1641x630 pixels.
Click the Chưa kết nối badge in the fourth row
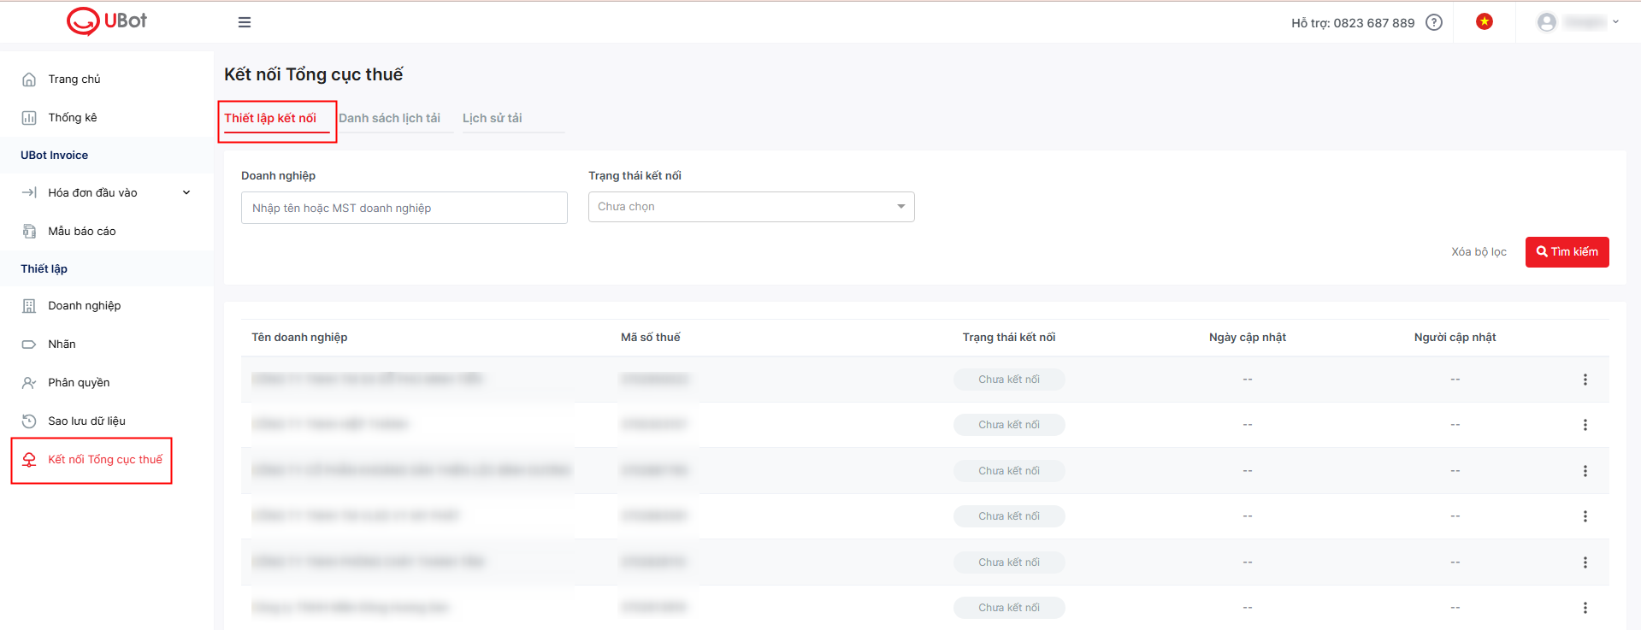[x=1009, y=516]
